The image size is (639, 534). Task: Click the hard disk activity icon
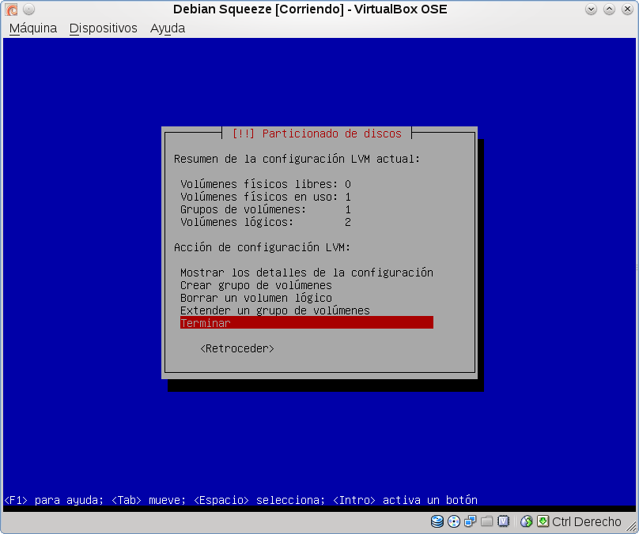pyautogui.click(x=437, y=521)
